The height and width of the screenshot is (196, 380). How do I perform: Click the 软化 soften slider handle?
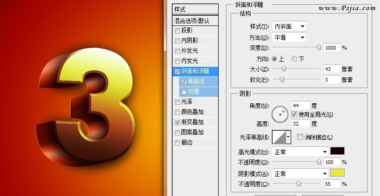point(282,79)
